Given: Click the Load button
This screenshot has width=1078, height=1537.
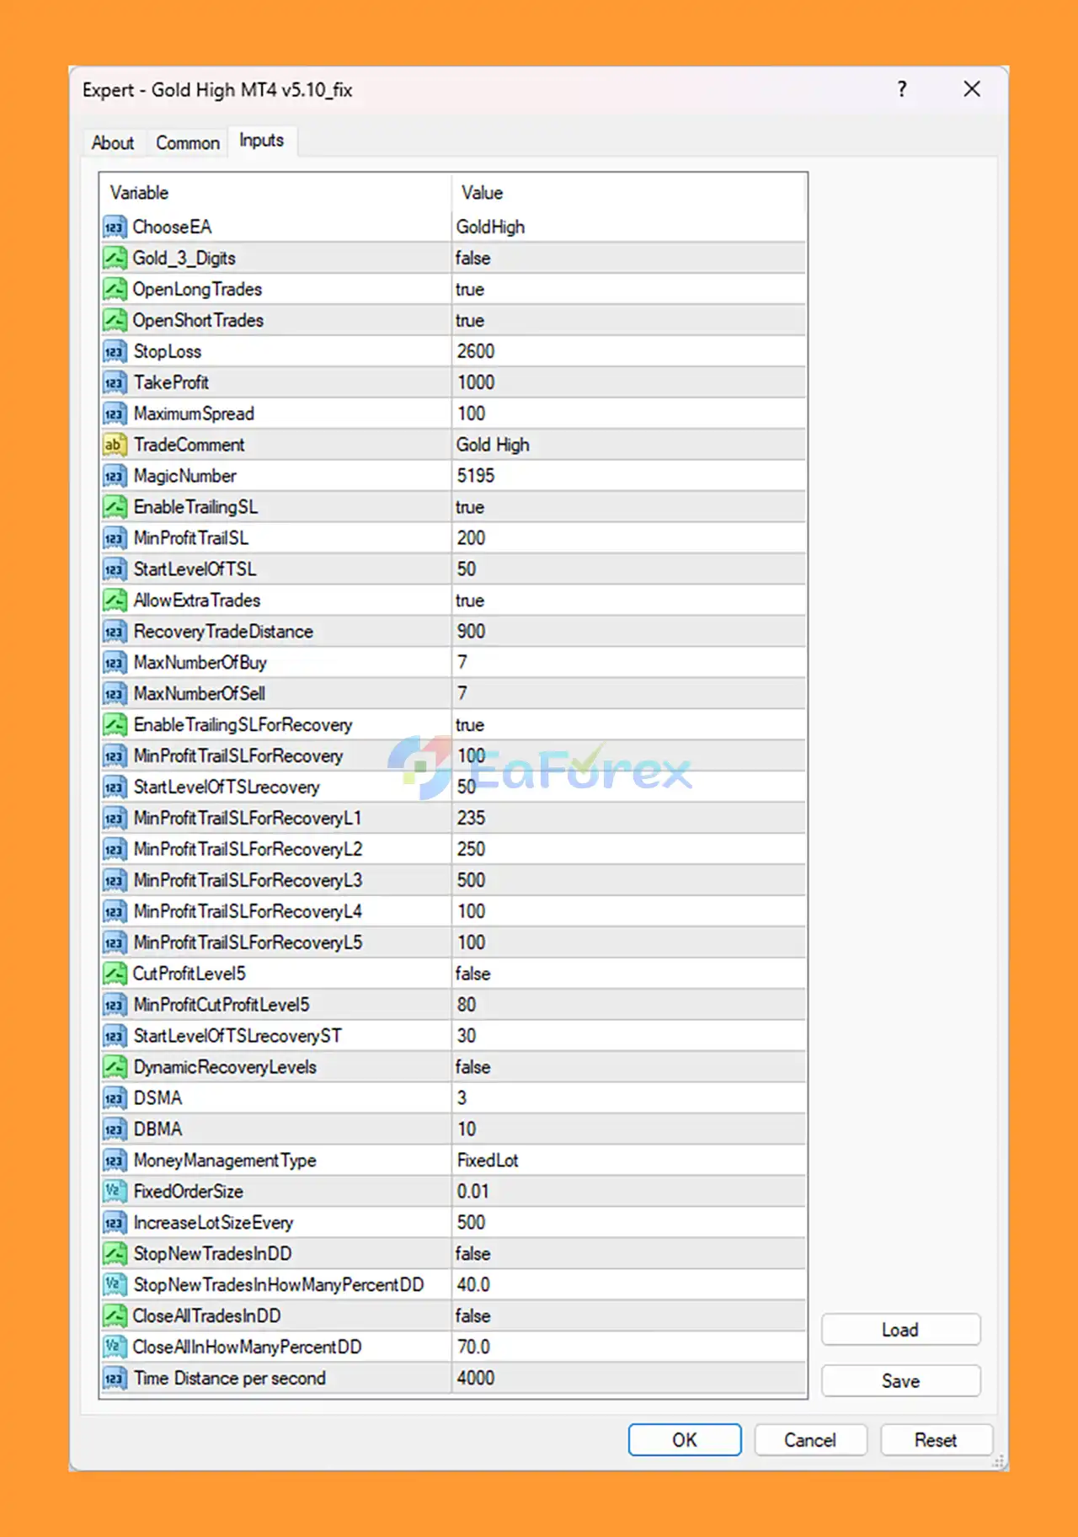Looking at the screenshot, I should tap(900, 1330).
